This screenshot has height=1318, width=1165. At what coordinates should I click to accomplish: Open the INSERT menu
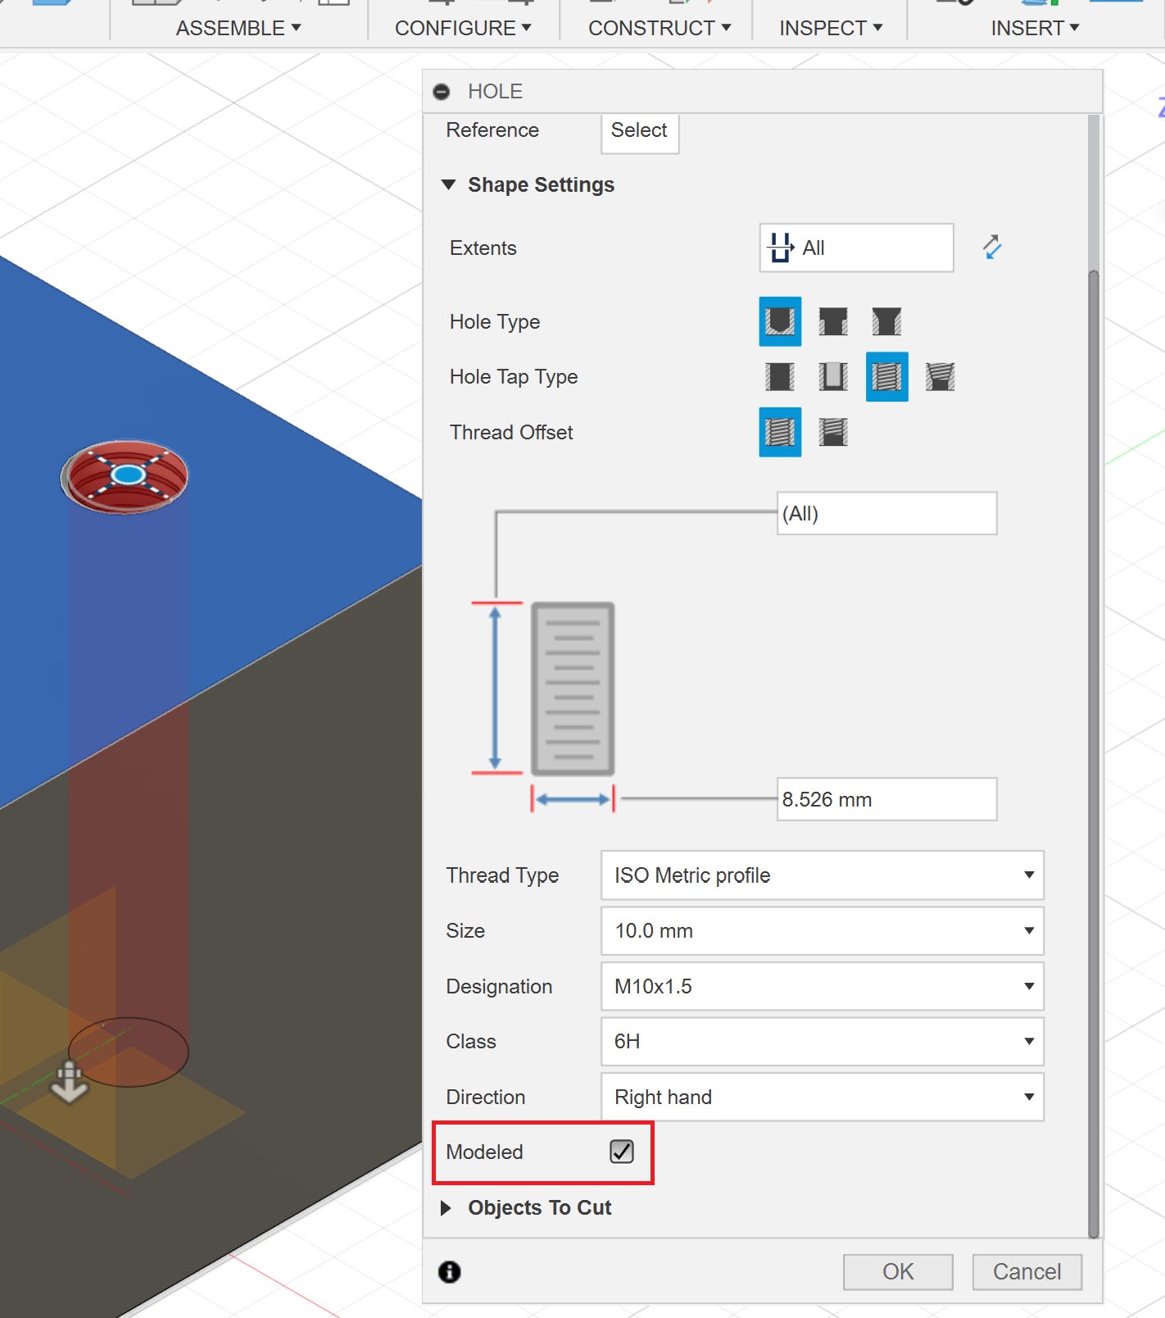point(1035,28)
